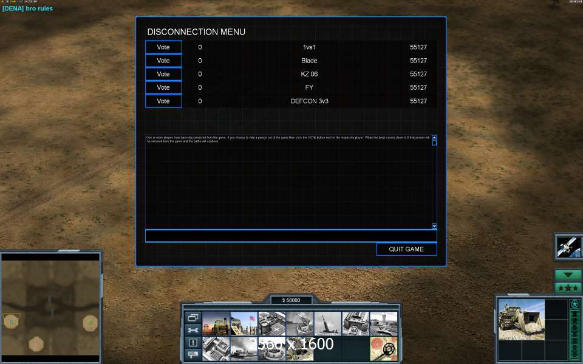Choose the supply center icon with helipad cross
583x364 pixels.
[272, 323]
